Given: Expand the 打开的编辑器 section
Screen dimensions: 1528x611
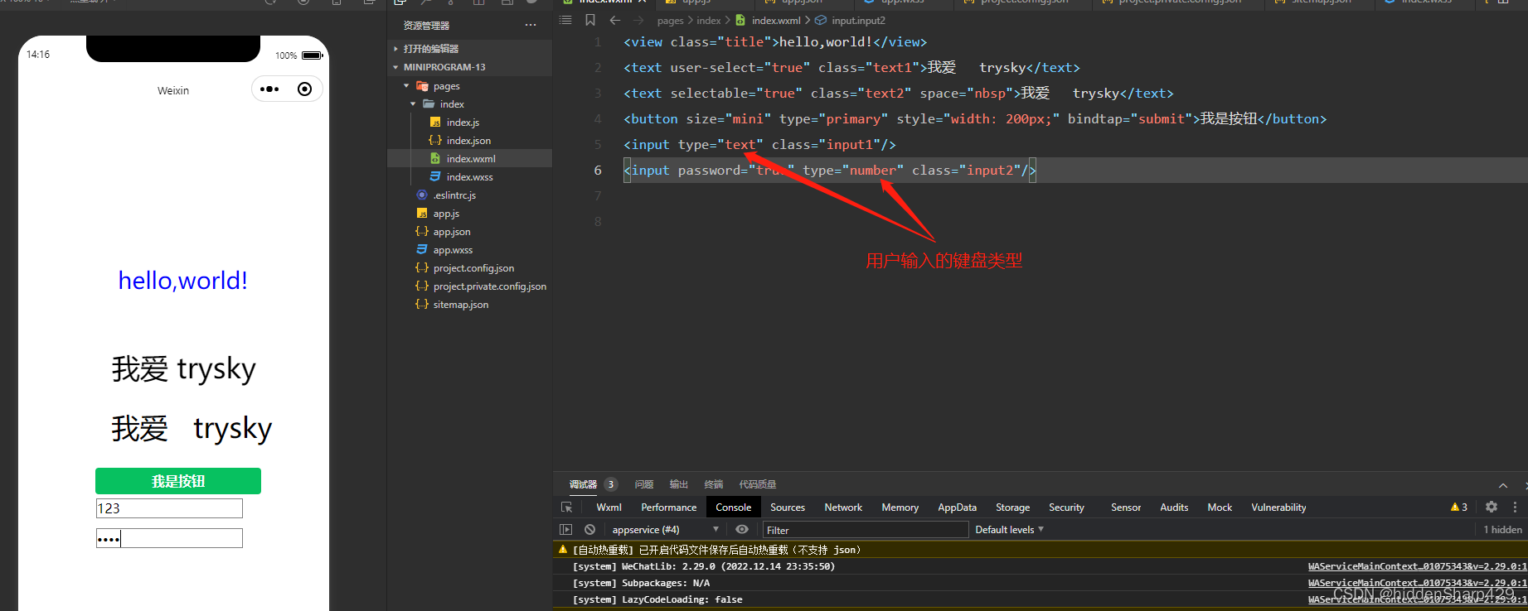Looking at the screenshot, I should (469, 49).
